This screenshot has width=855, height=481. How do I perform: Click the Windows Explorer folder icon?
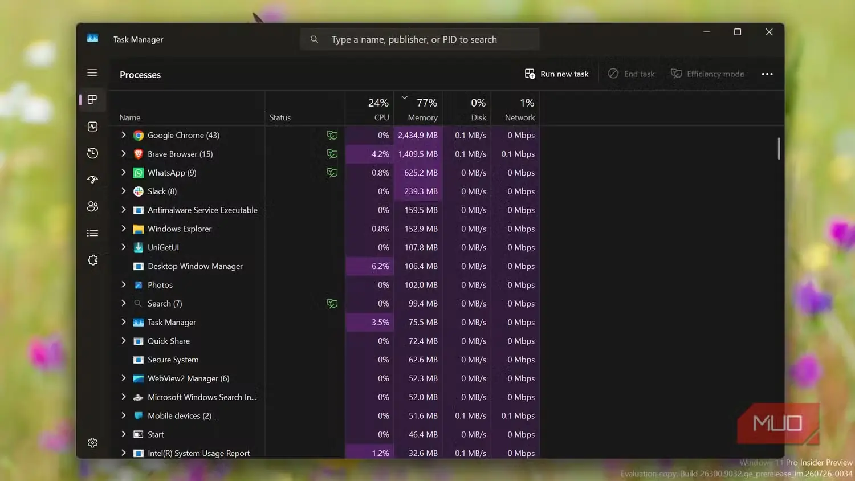point(138,229)
